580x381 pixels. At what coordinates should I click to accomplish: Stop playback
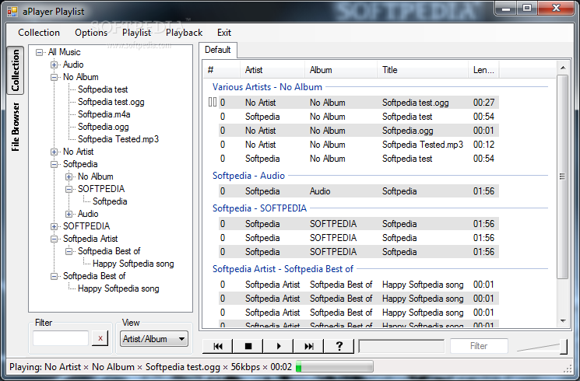click(x=248, y=346)
